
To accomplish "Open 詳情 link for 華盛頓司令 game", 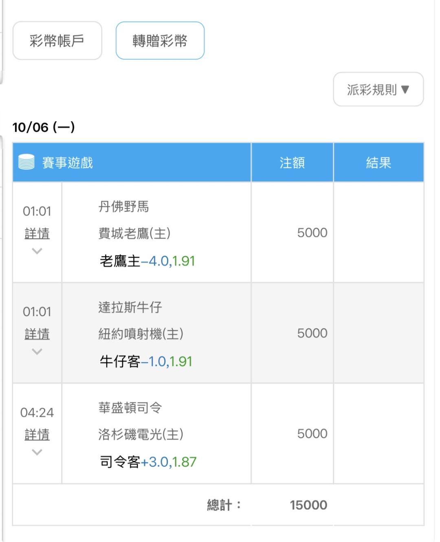I will [37, 435].
